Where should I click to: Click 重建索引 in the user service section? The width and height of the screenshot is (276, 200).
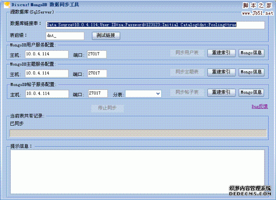coord(221,53)
